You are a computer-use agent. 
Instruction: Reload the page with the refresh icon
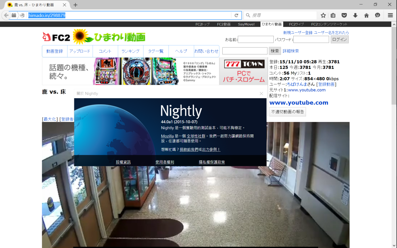236,15
